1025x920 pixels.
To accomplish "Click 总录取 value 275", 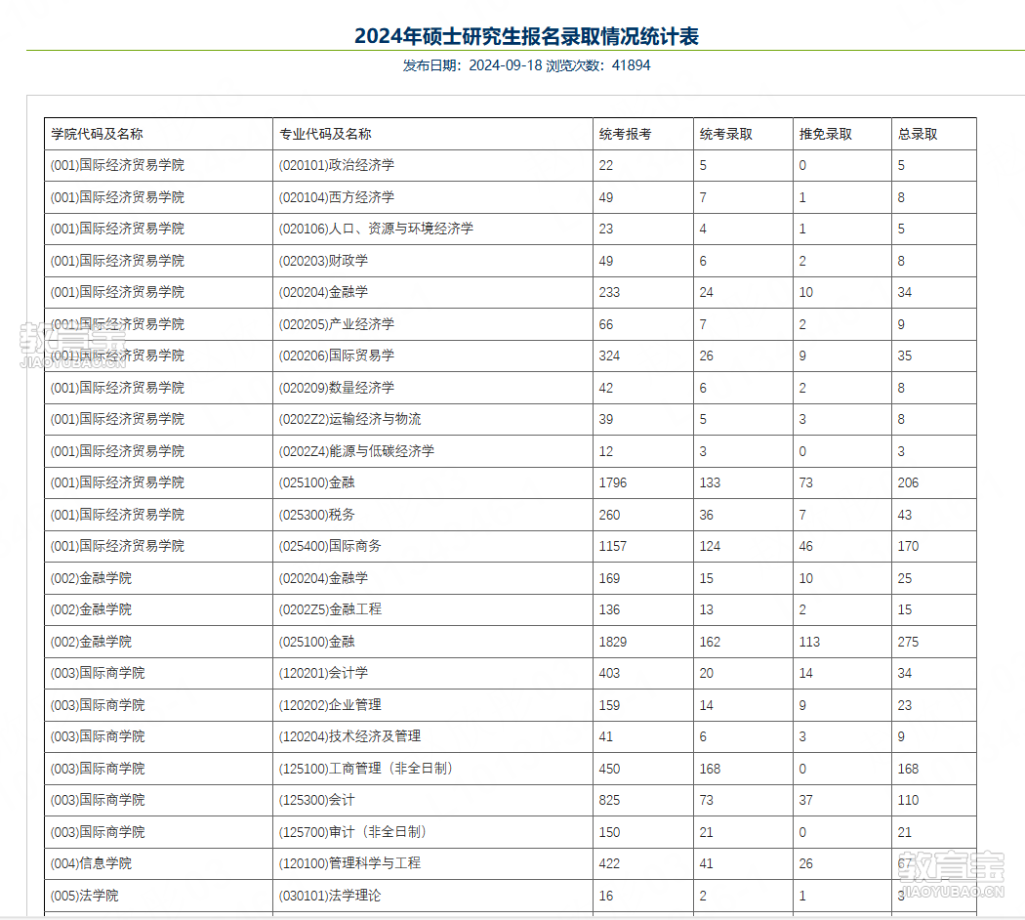I will tap(908, 642).
